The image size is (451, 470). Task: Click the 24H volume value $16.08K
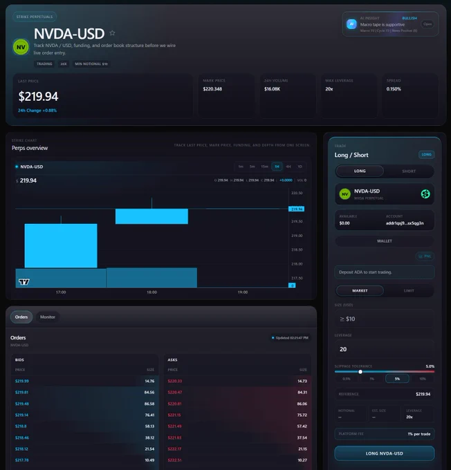[272, 89]
